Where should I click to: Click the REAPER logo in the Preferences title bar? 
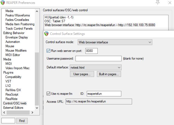point(3,3)
